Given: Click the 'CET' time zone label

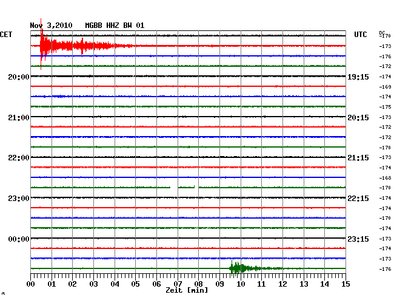Looking at the screenshot, I should point(6,35).
